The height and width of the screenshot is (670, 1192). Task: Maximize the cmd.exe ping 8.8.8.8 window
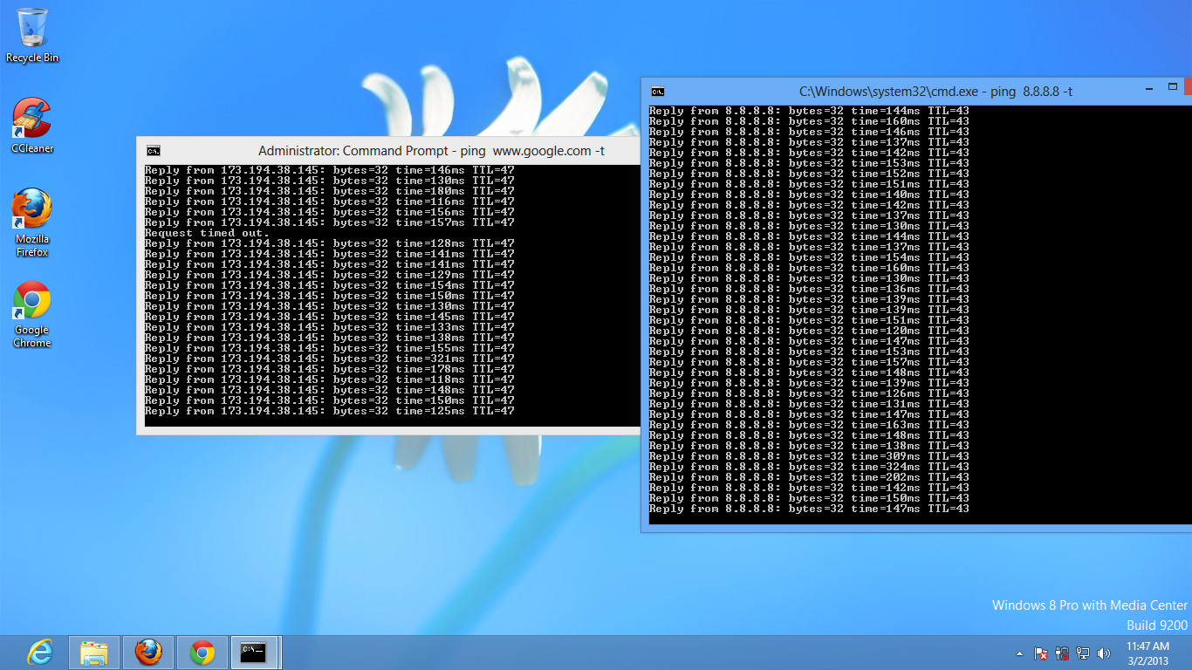coord(1172,87)
